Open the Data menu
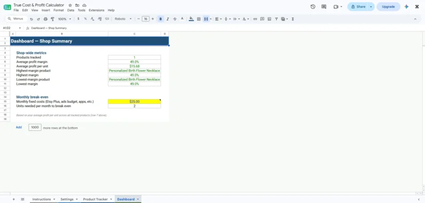 (71, 10)
